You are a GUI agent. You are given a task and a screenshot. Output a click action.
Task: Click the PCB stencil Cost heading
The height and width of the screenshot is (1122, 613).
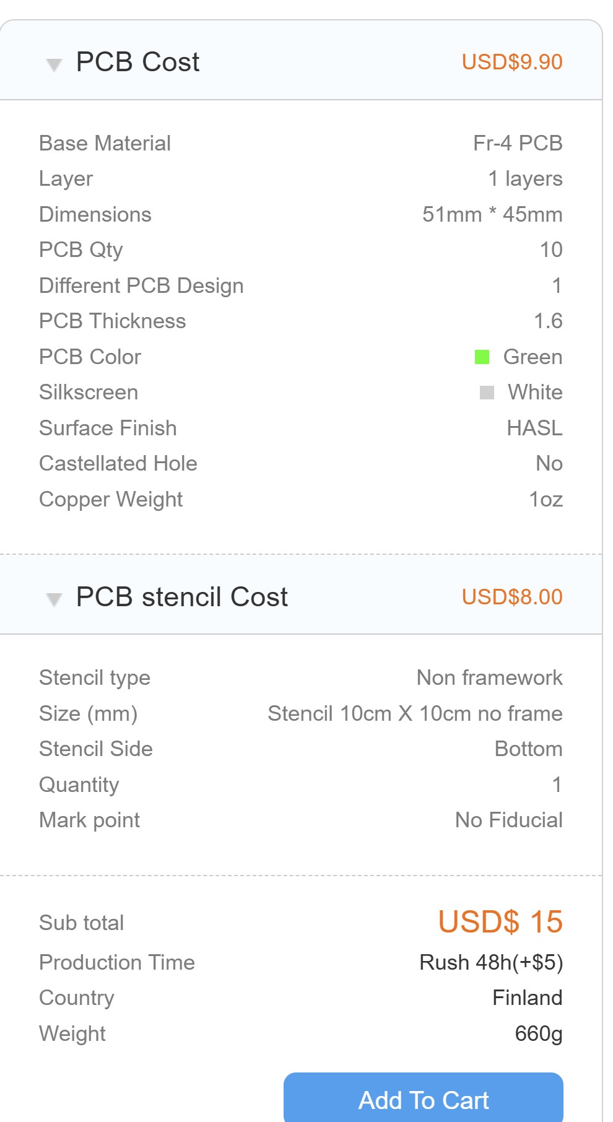pyautogui.click(x=181, y=597)
